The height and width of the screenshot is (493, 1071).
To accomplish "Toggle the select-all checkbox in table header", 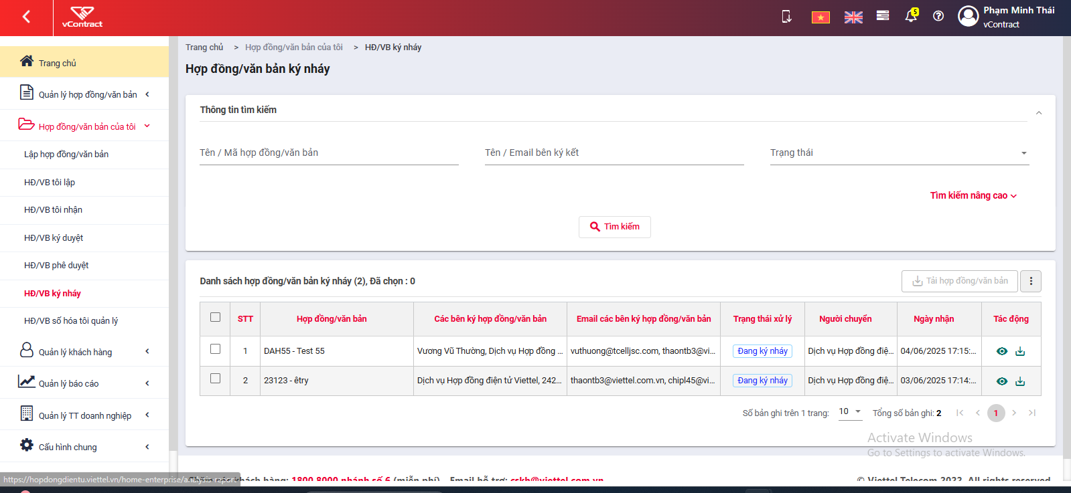I will 215,317.
